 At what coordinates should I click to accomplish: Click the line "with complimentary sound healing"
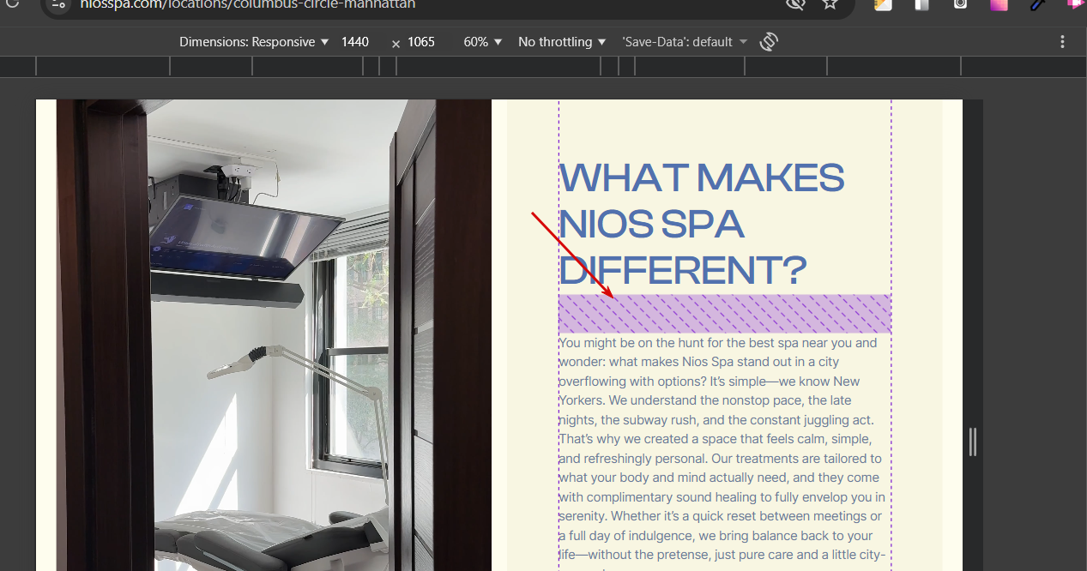coord(722,497)
